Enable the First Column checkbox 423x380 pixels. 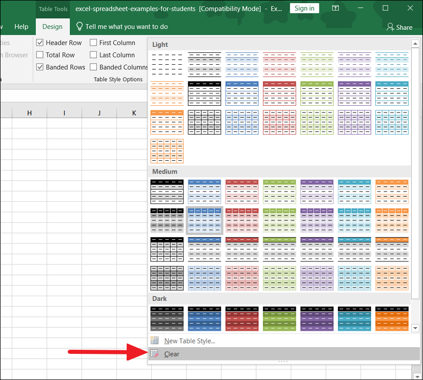[93, 43]
